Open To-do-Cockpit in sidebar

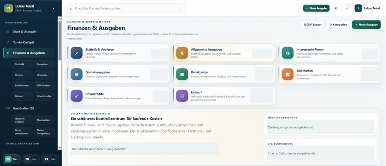[x=29, y=42]
